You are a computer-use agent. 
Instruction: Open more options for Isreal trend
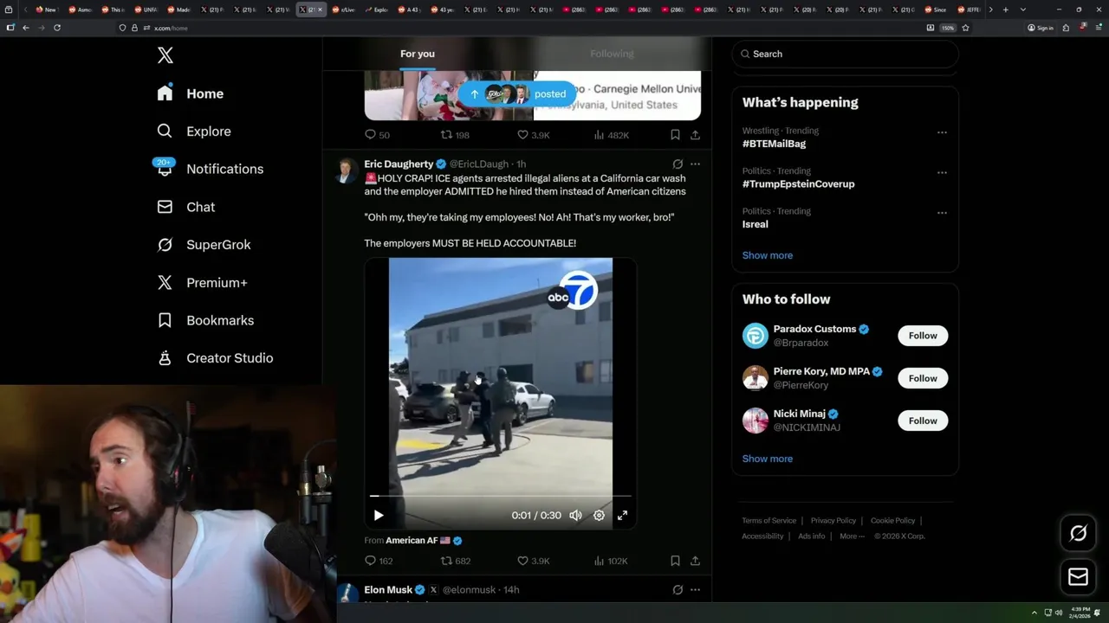pyautogui.click(x=942, y=213)
